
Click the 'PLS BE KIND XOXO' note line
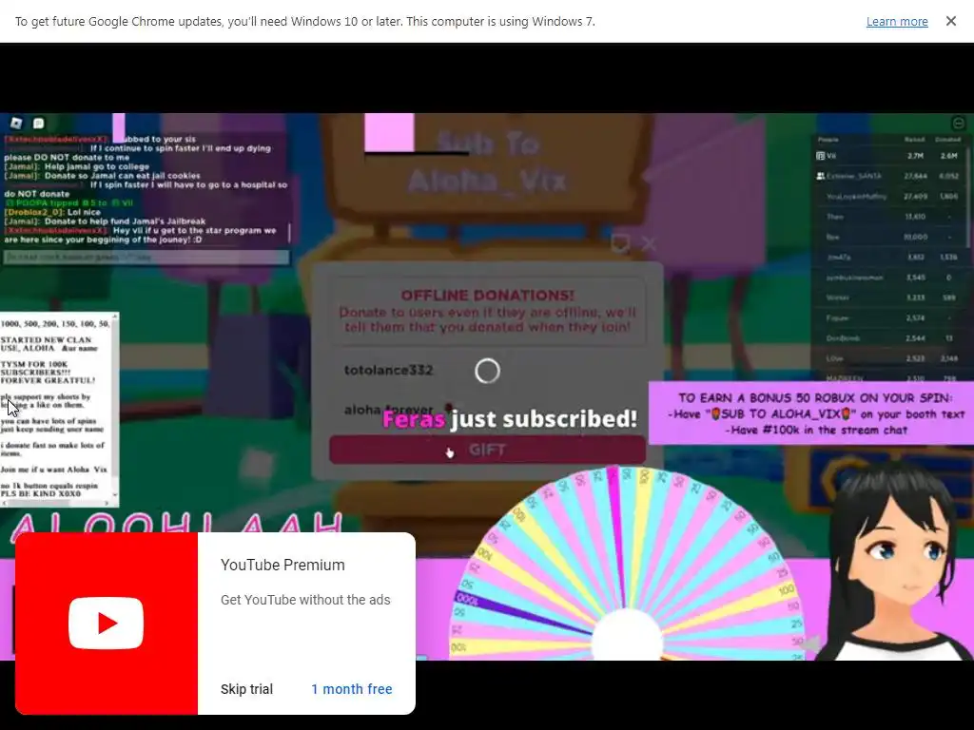[x=40, y=493]
